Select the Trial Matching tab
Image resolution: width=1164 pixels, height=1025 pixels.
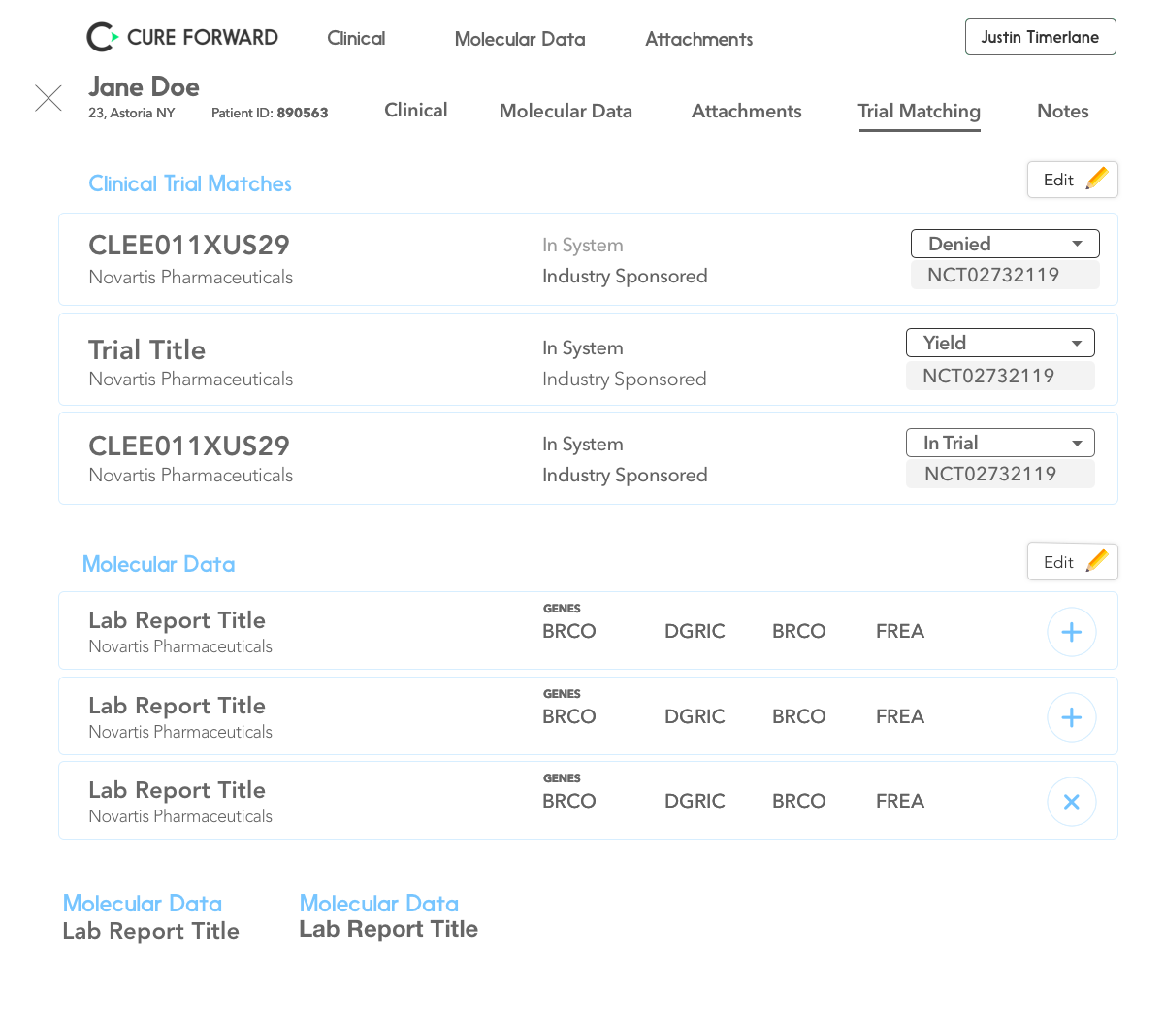pyautogui.click(x=920, y=112)
